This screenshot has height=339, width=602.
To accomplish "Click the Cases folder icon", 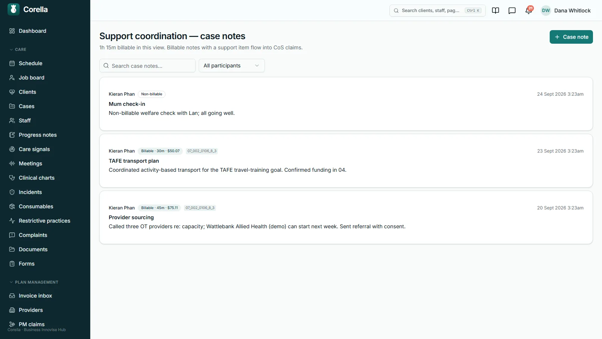I will click(12, 106).
